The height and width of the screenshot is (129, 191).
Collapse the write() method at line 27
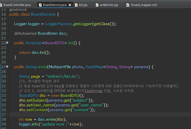[7, 67]
